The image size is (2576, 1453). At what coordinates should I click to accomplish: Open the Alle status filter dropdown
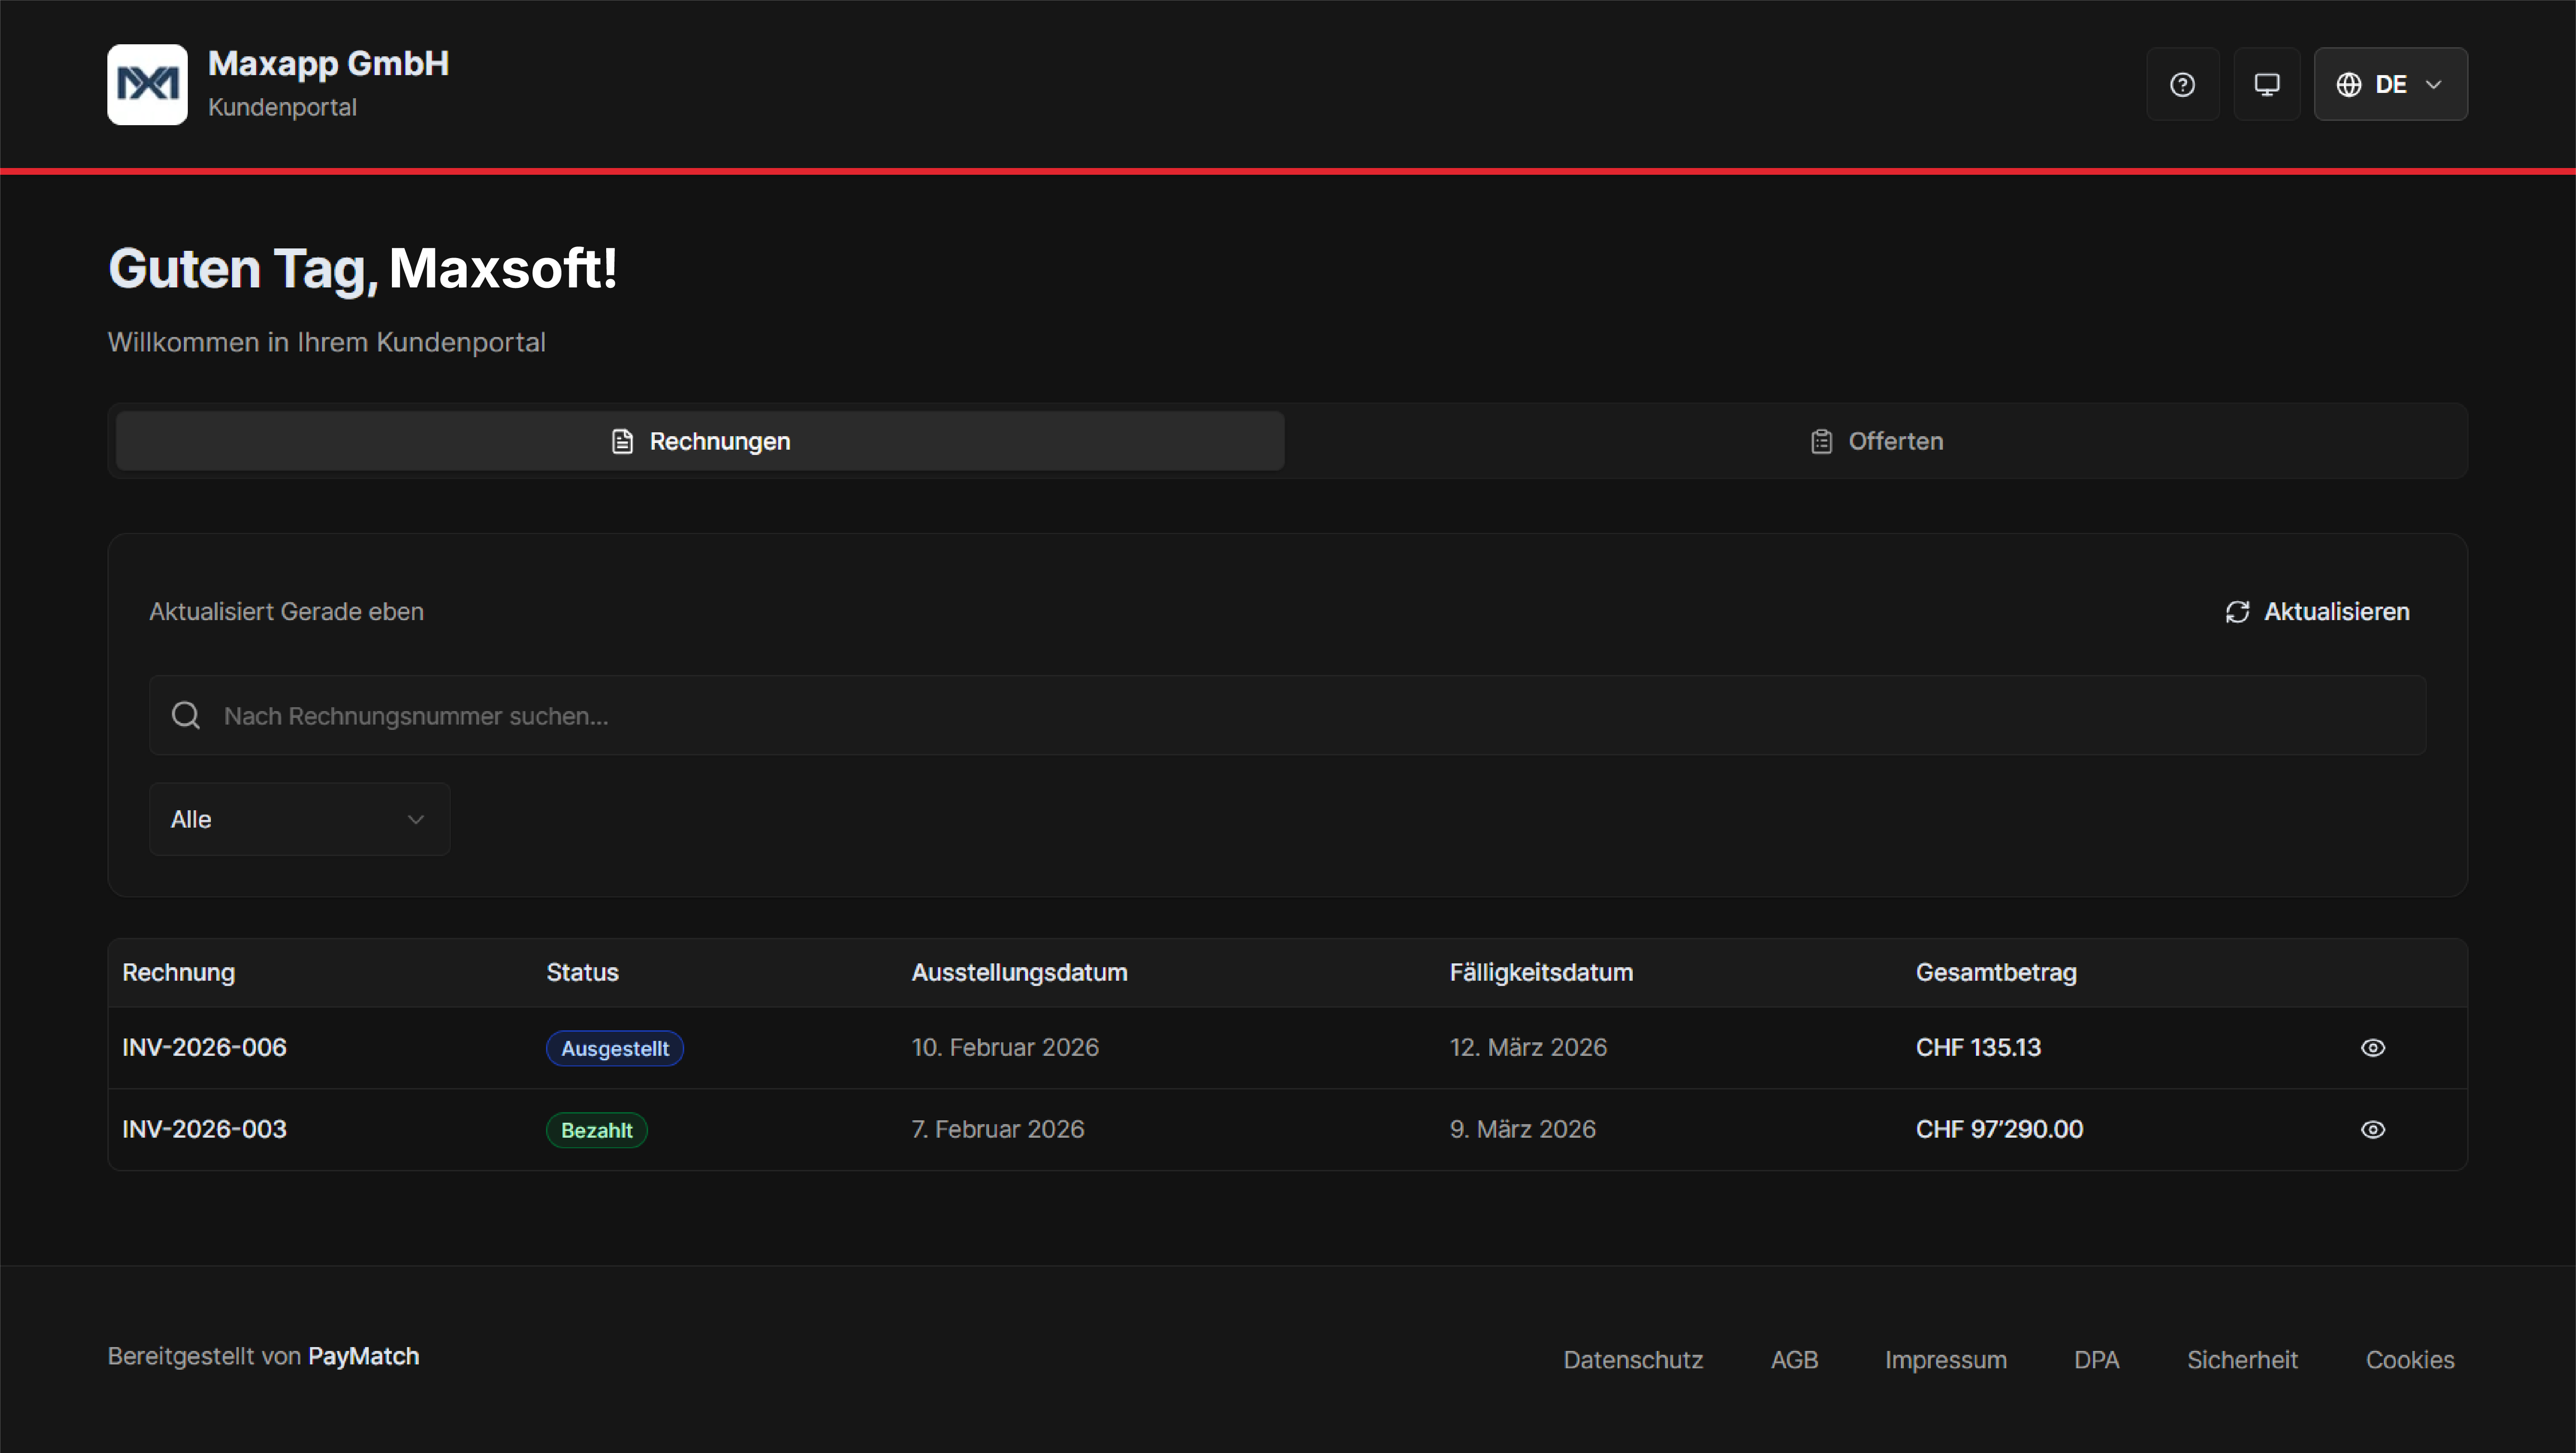(298, 818)
